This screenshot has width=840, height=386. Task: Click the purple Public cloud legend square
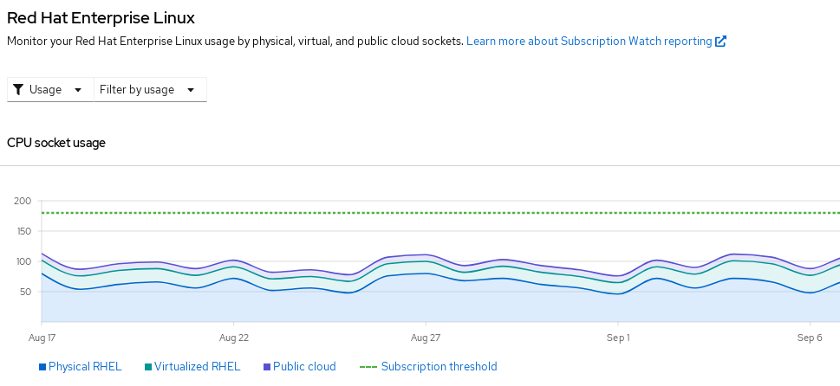pos(267,367)
